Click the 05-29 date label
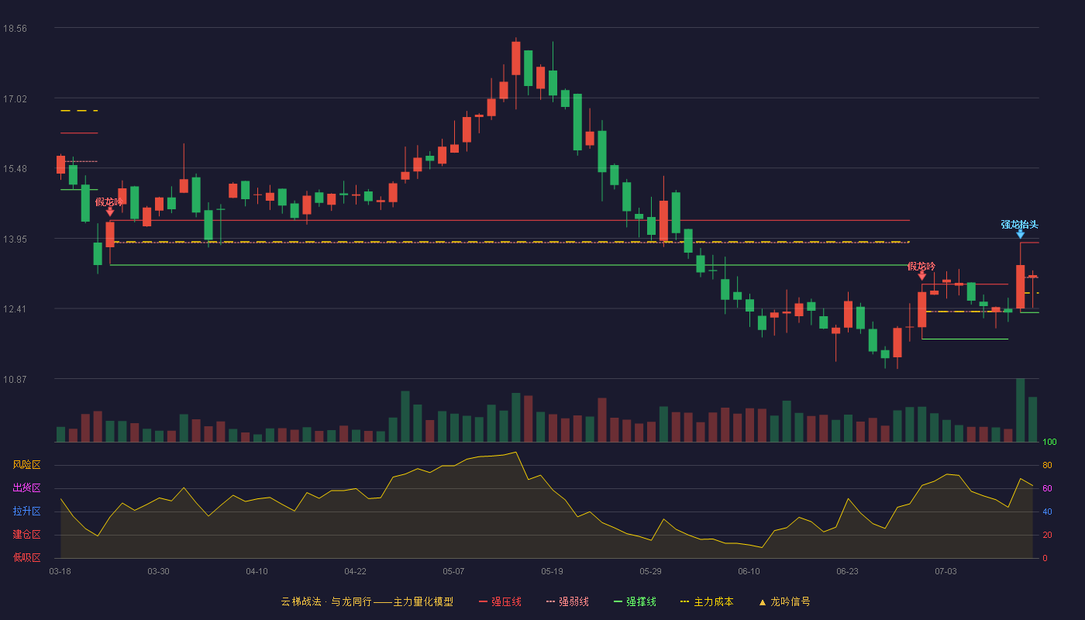 coord(650,571)
